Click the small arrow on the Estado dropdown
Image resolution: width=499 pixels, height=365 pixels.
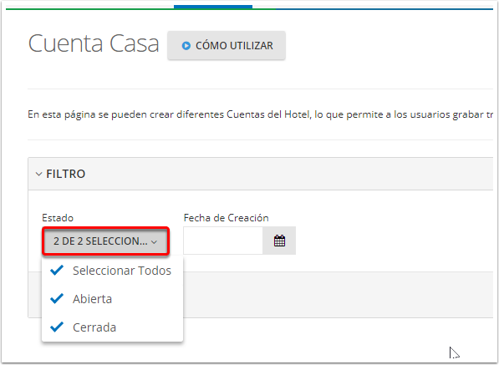coord(155,242)
